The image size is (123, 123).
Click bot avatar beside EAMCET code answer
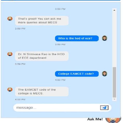(10, 89)
